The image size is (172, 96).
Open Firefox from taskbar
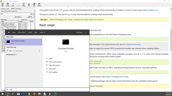34,94
